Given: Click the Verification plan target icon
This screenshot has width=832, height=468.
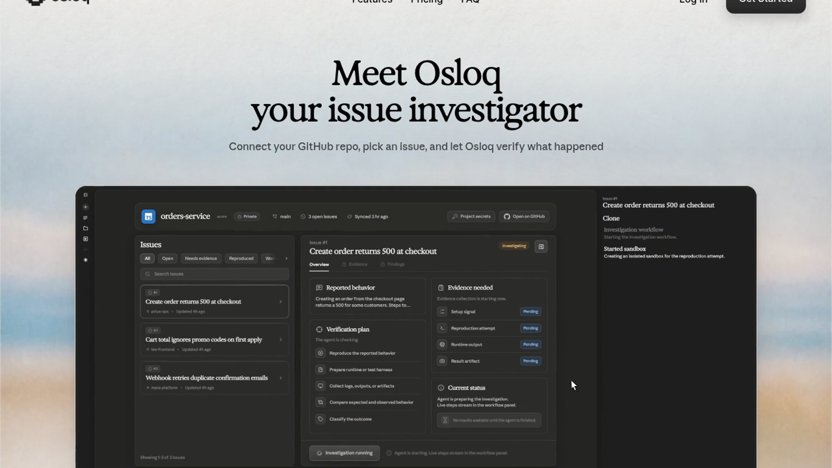Looking at the screenshot, I should coord(319,329).
